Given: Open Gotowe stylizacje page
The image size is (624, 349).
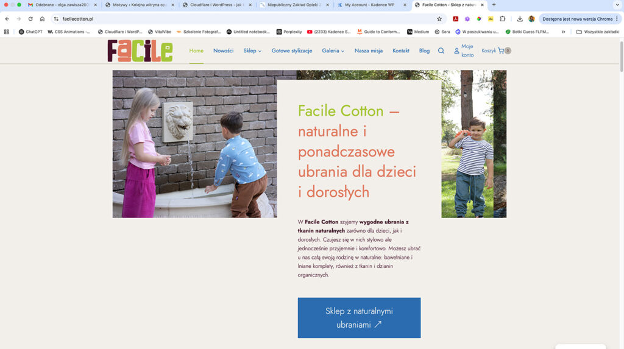Looking at the screenshot, I should point(292,51).
